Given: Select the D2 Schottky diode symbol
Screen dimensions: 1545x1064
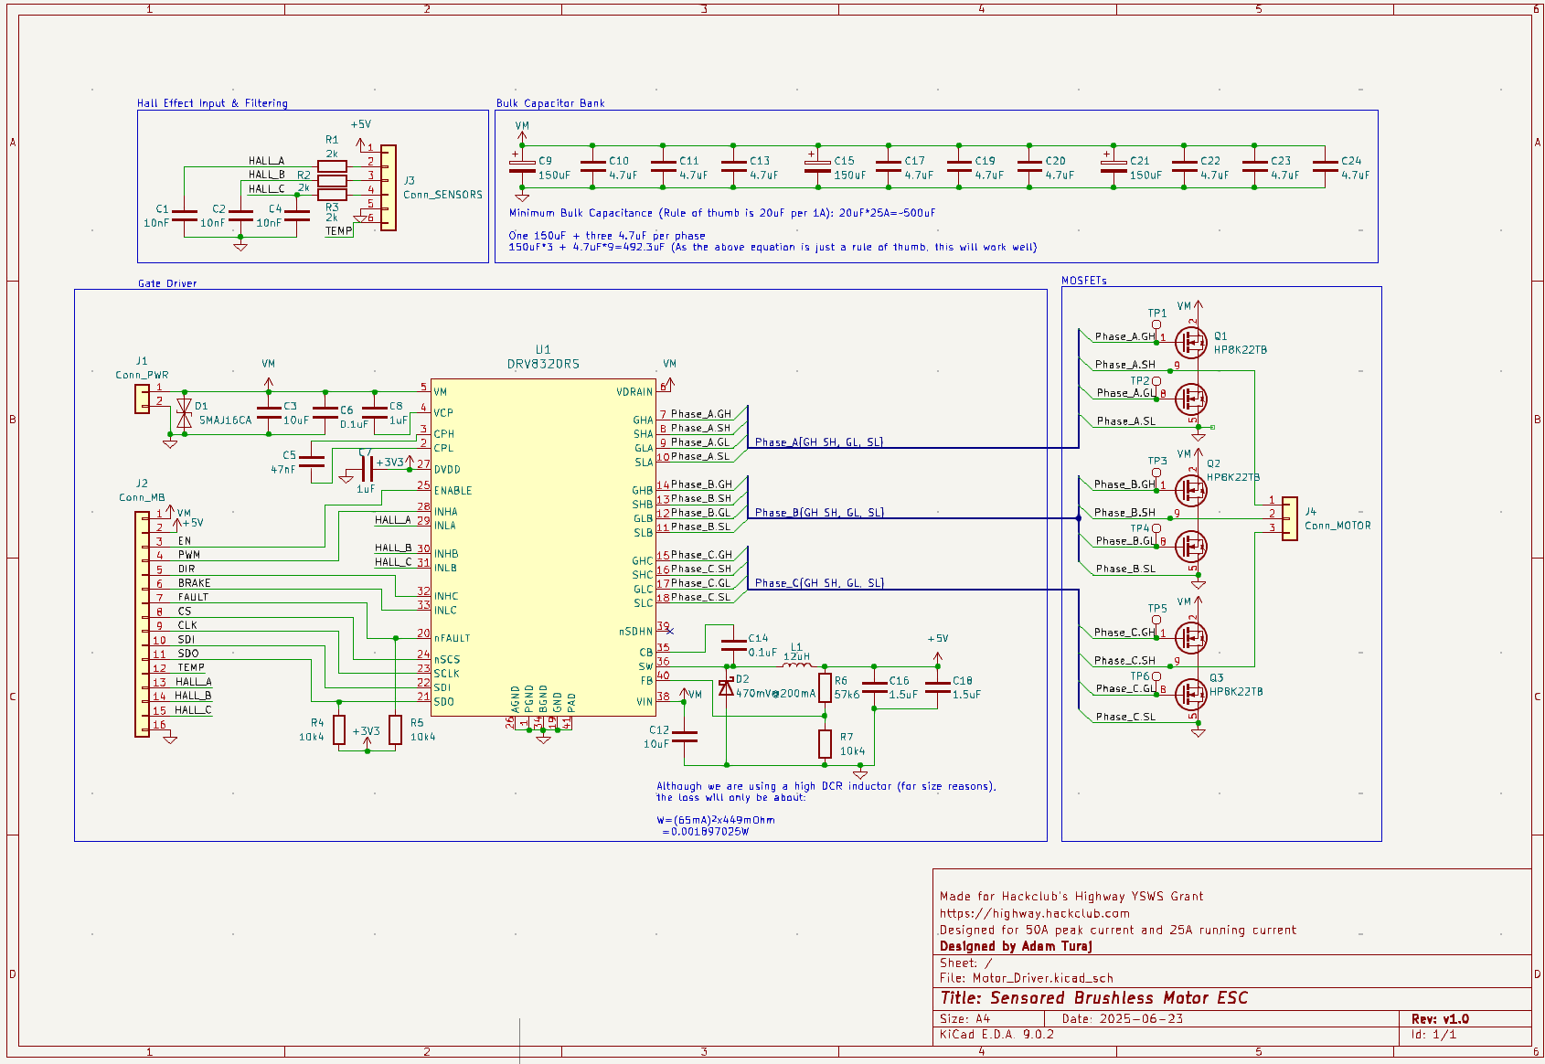Looking at the screenshot, I should pyautogui.click(x=726, y=687).
